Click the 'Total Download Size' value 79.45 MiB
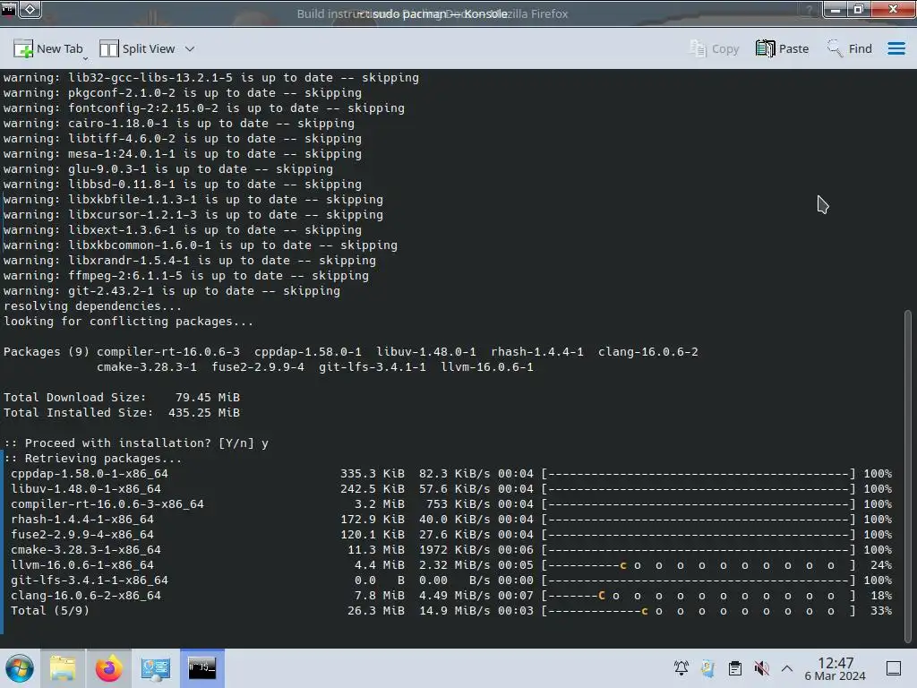 click(x=208, y=397)
